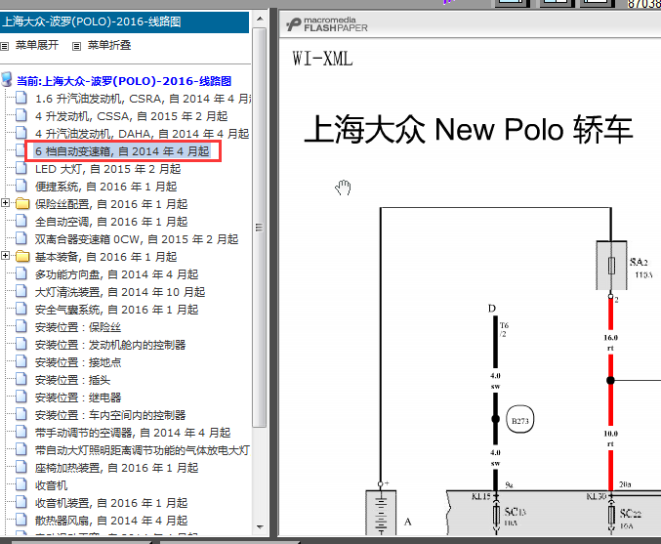
Task: Click the SA2 fuse symbol in diagram
Action: tap(611, 266)
